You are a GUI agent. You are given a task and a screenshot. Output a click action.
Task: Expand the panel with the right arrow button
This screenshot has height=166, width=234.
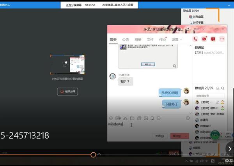coord(229,148)
